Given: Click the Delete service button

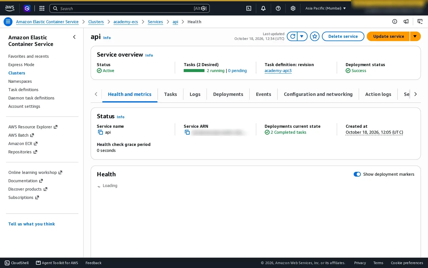Looking at the screenshot, I should [343, 36].
